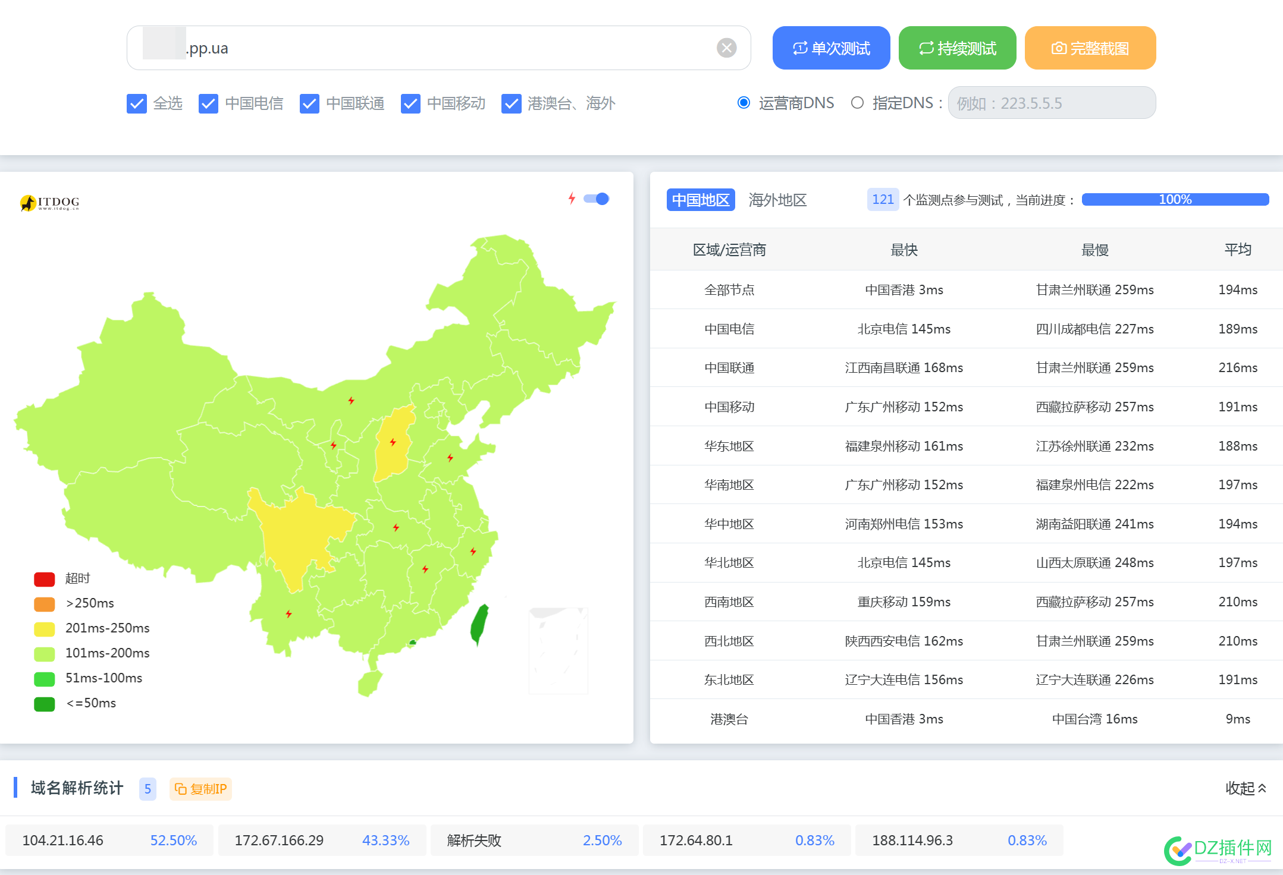This screenshot has height=875, width=1283.
Task: Sort by the 最快 column header
Action: [904, 250]
